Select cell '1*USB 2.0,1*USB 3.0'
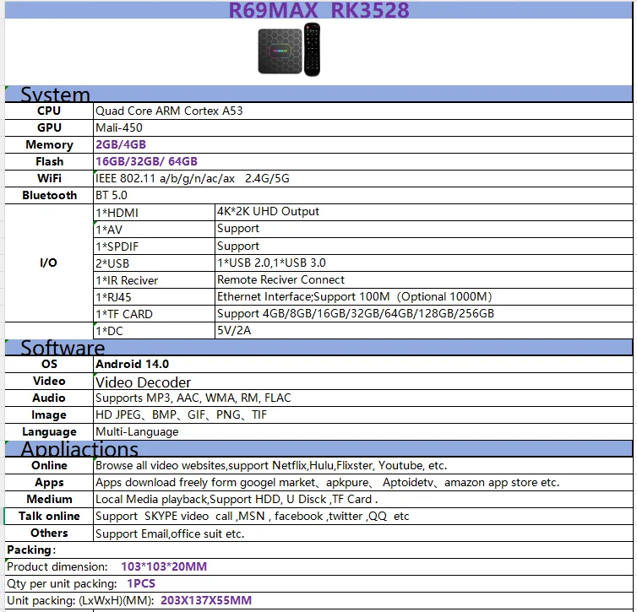 tap(424, 263)
